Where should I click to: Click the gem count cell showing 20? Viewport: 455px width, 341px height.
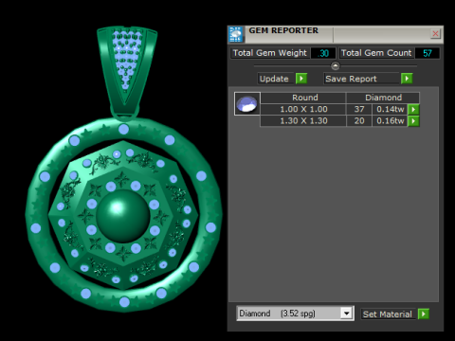click(x=359, y=121)
